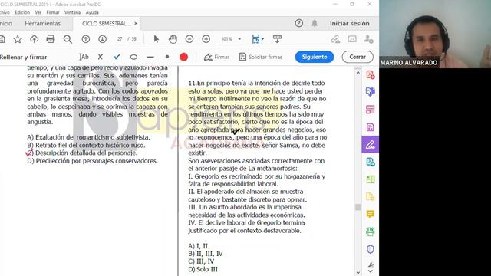This screenshot has height=276, width=491.
Task: Open the zoom level dropdown
Action: (239, 39)
